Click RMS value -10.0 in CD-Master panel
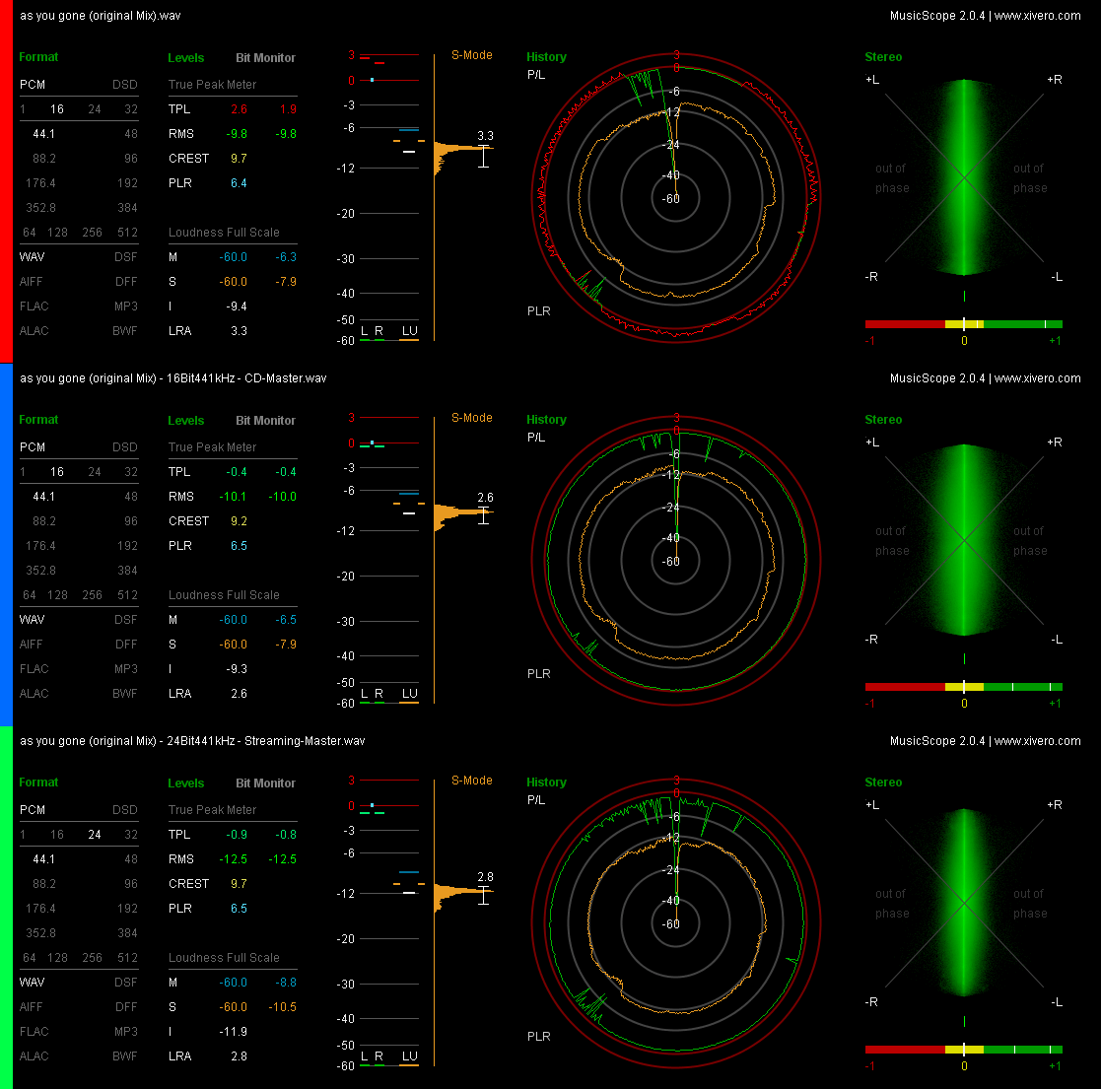 pyautogui.click(x=282, y=497)
